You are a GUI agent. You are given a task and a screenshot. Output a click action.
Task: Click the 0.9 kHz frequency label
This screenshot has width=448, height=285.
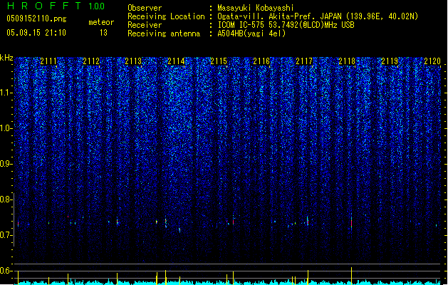click(x=6, y=164)
